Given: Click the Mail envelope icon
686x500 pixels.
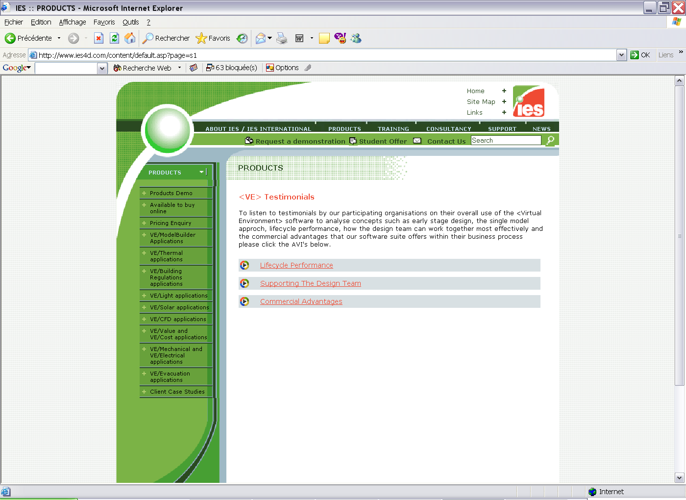Looking at the screenshot, I should (261, 38).
